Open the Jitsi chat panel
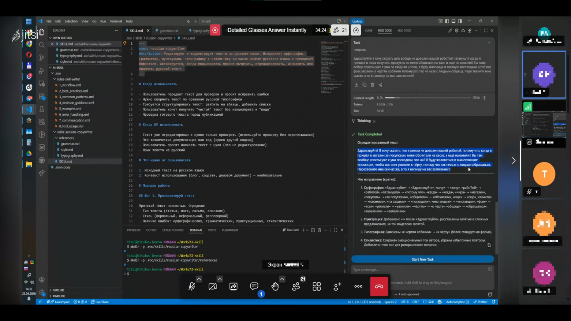The width and height of the screenshot is (571, 321). (254, 286)
